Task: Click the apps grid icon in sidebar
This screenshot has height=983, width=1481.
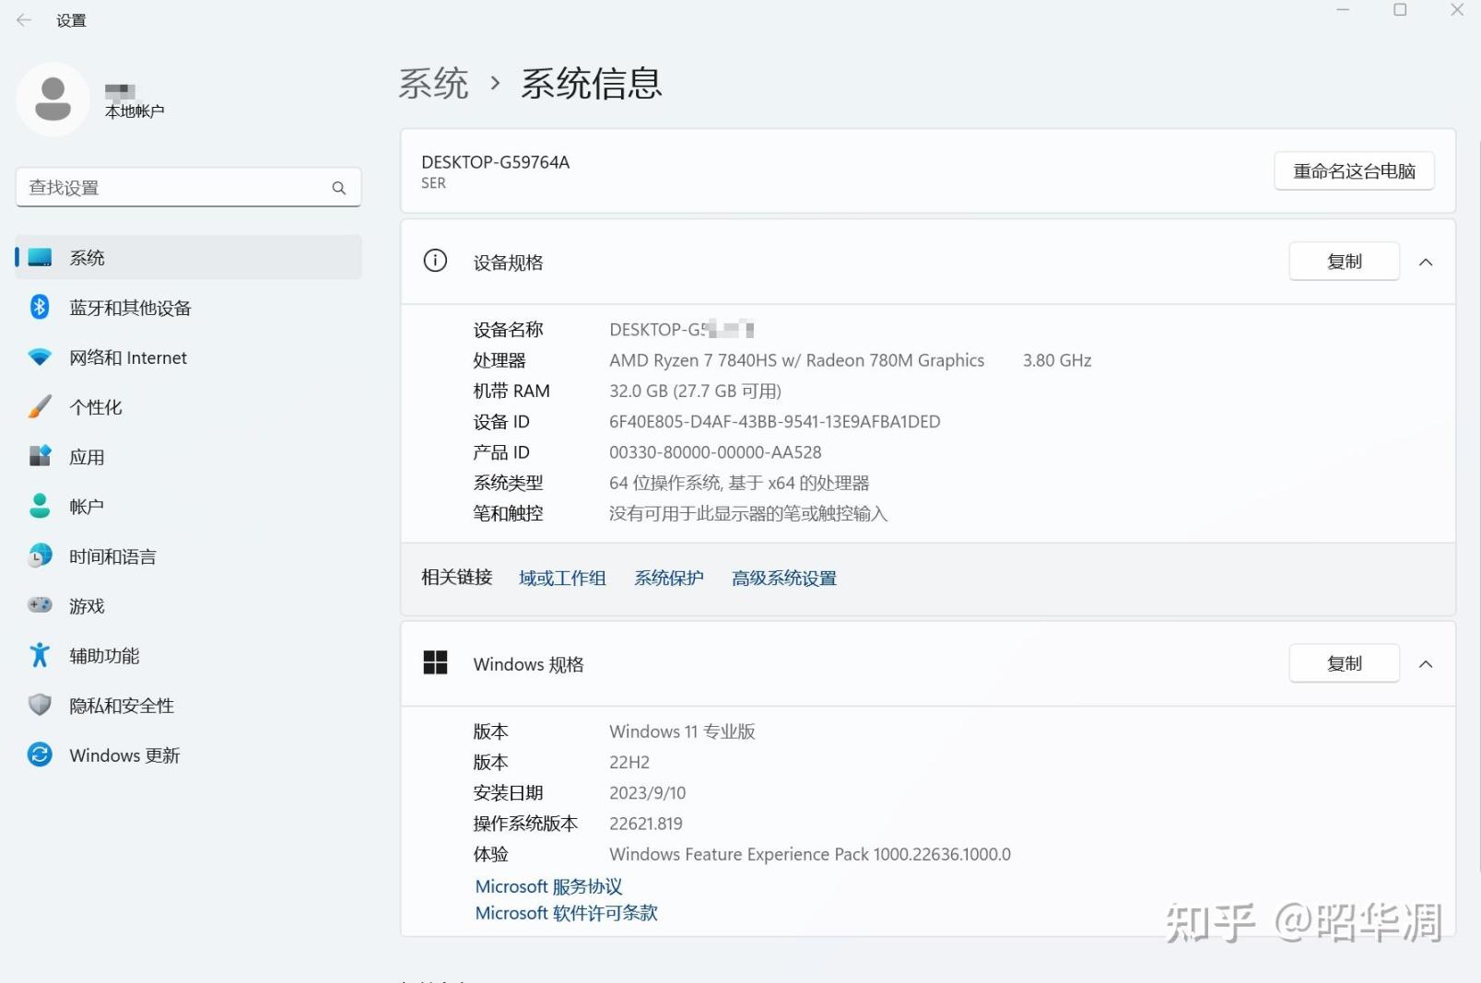Action: click(x=40, y=457)
